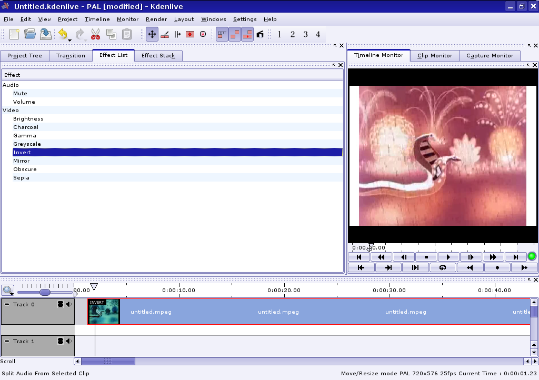This screenshot has width=539, height=380.
Task: Collapse Track 0 with minus button
Action: click(7, 304)
